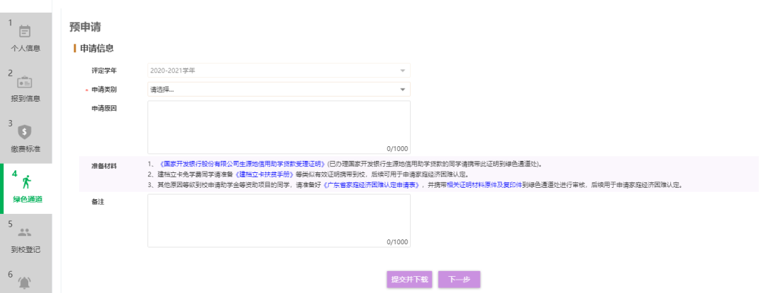Click the 预申请 page heading
This screenshot has height=293, width=762.
85,27
